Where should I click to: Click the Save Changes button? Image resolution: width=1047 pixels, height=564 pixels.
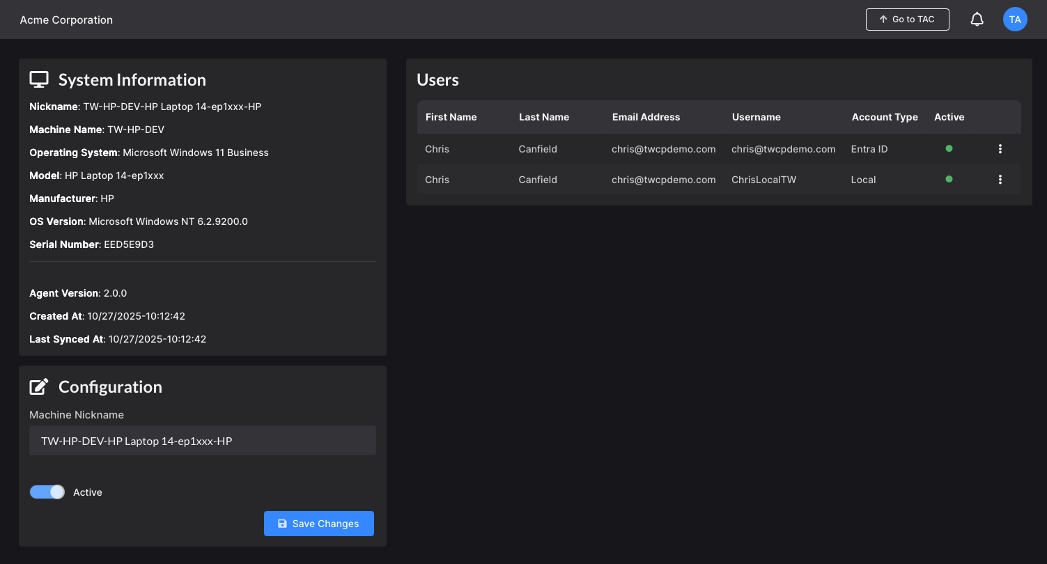pyautogui.click(x=319, y=524)
